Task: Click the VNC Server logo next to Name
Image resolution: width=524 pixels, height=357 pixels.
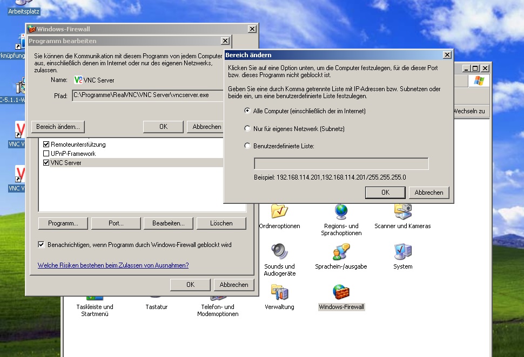Action: pyautogui.click(x=78, y=80)
